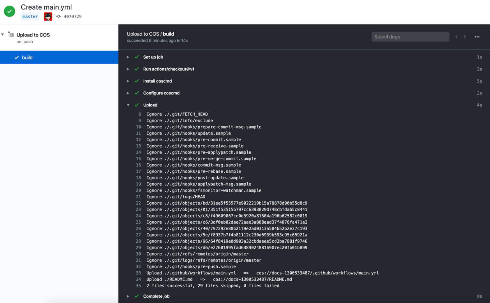Click the next log navigation arrow

click(465, 36)
